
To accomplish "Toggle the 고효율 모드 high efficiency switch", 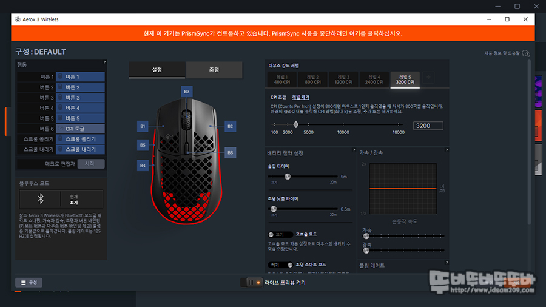I will 280,234.
